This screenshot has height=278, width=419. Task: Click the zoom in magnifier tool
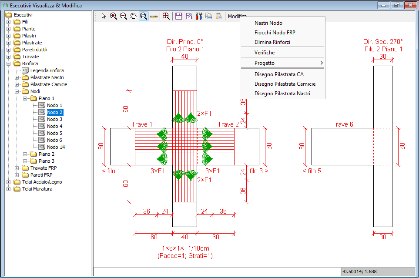coord(113,16)
